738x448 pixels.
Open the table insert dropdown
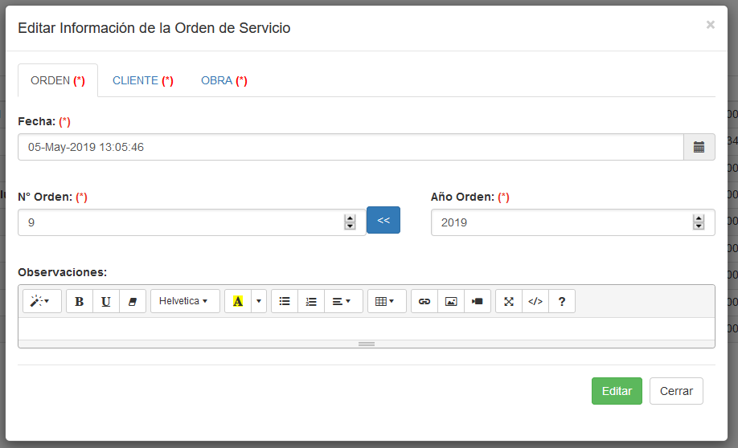click(386, 301)
